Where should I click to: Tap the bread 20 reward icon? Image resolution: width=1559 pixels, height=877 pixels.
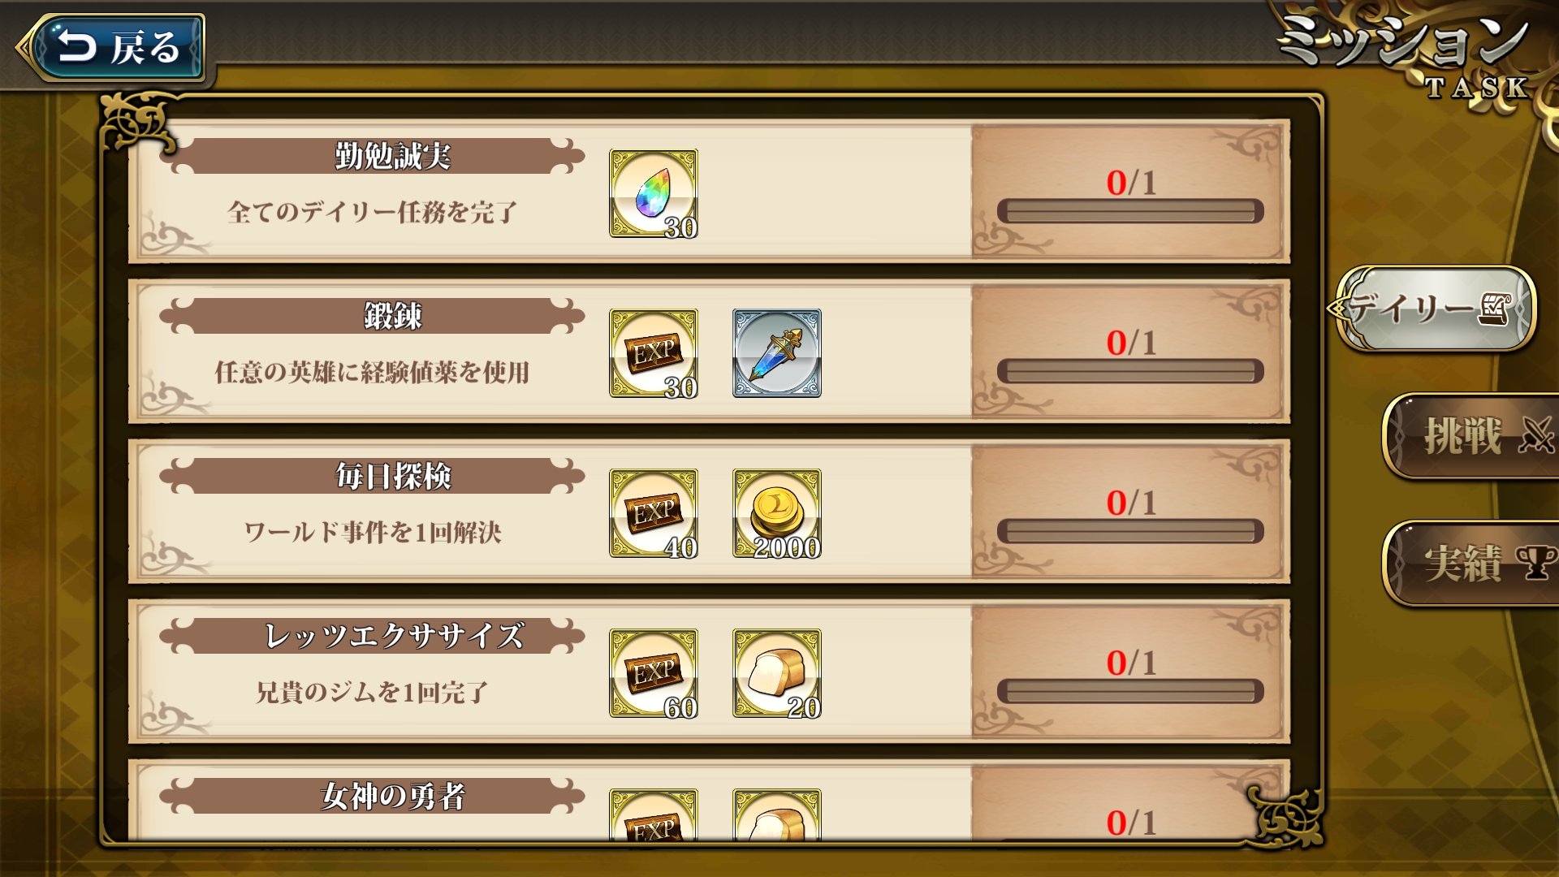click(x=777, y=673)
